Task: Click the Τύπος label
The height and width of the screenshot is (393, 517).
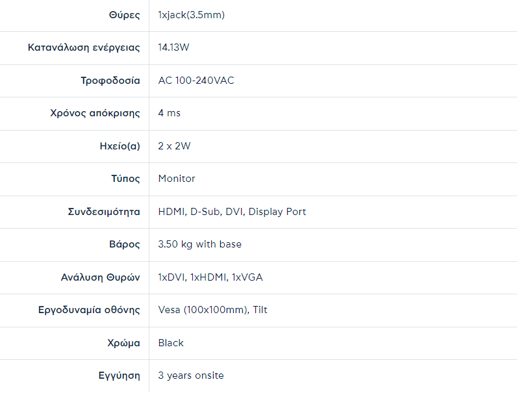Action: coord(125,179)
